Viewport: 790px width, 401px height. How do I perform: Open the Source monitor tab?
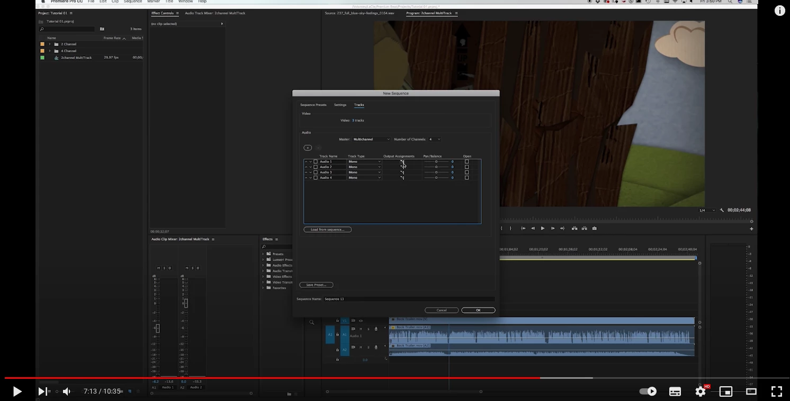pyautogui.click(x=360, y=13)
